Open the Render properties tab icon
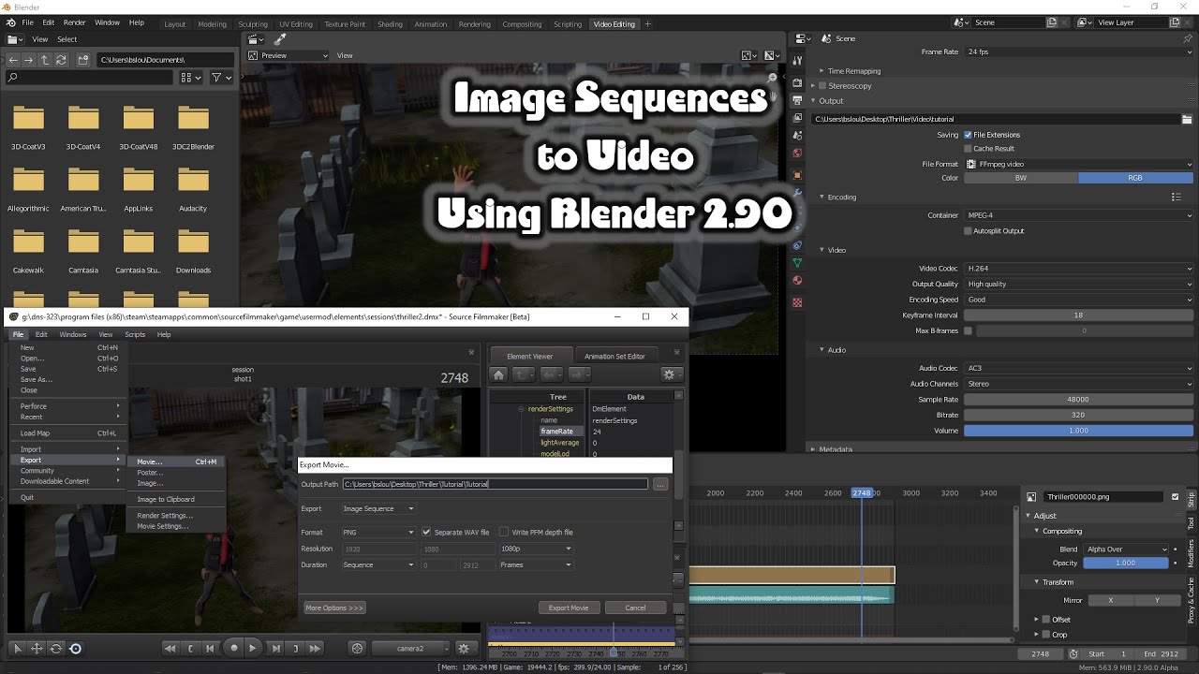The image size is (1199, 674). 797,83
